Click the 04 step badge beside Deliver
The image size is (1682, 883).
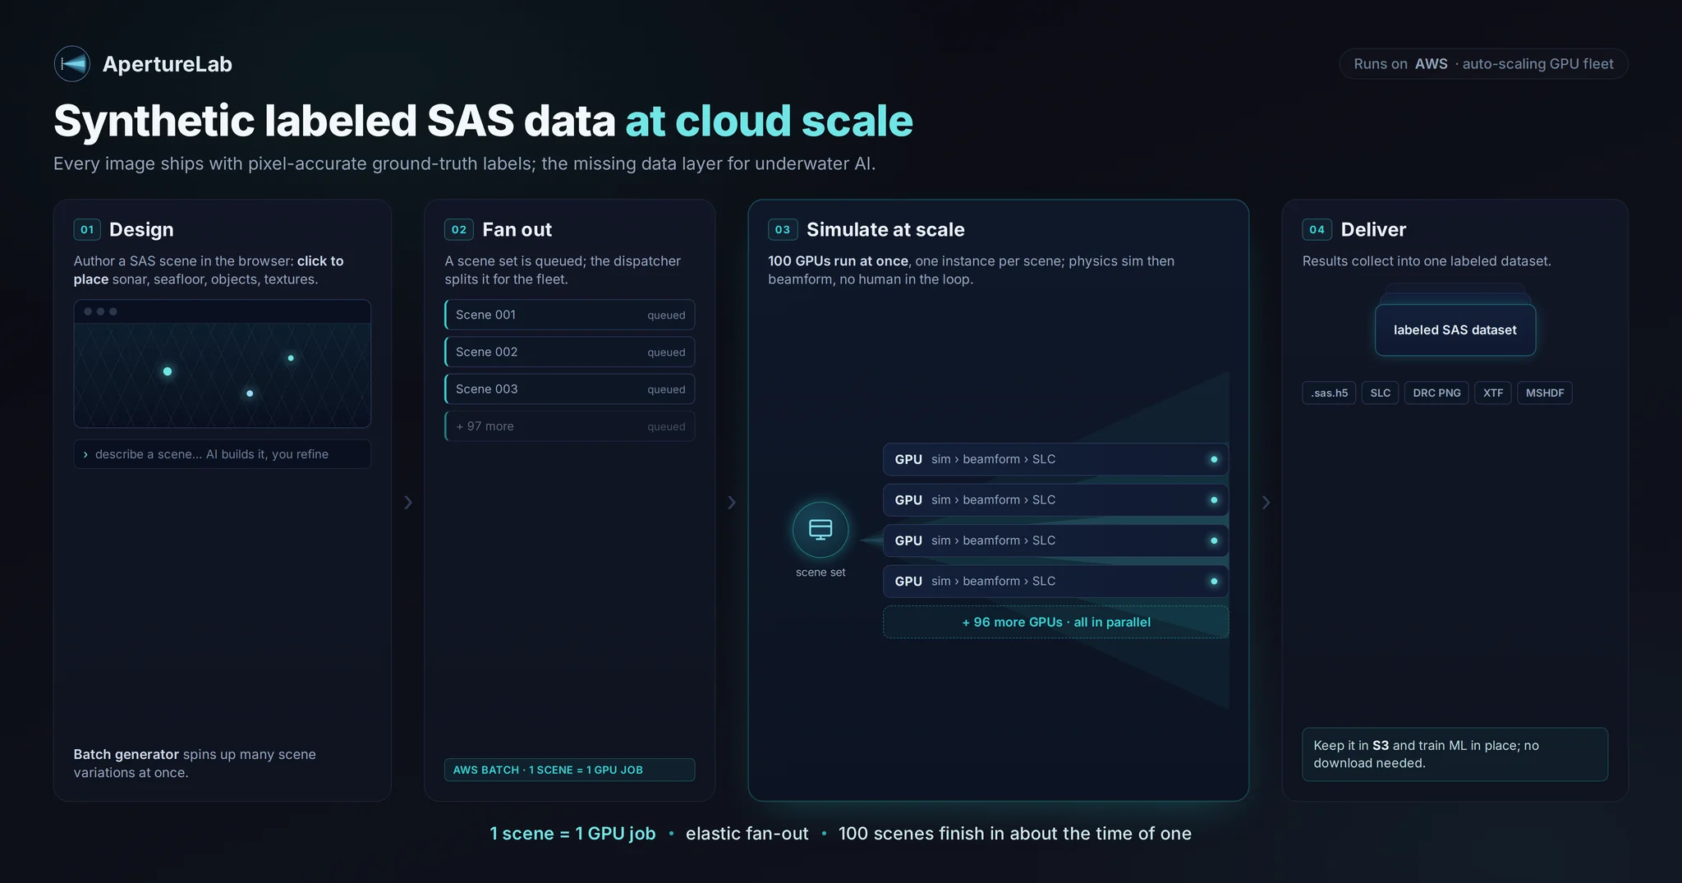point(1317,230)
